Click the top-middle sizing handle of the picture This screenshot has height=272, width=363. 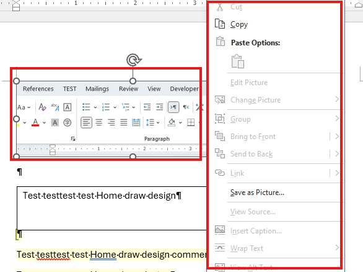(x=133, y=81)
